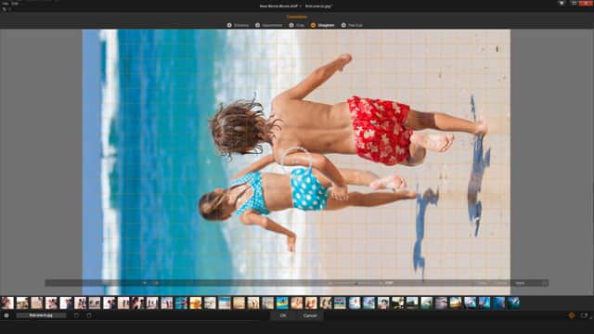Open the Red Eye tool icon
Screen dimensions: 594x334
343,25
